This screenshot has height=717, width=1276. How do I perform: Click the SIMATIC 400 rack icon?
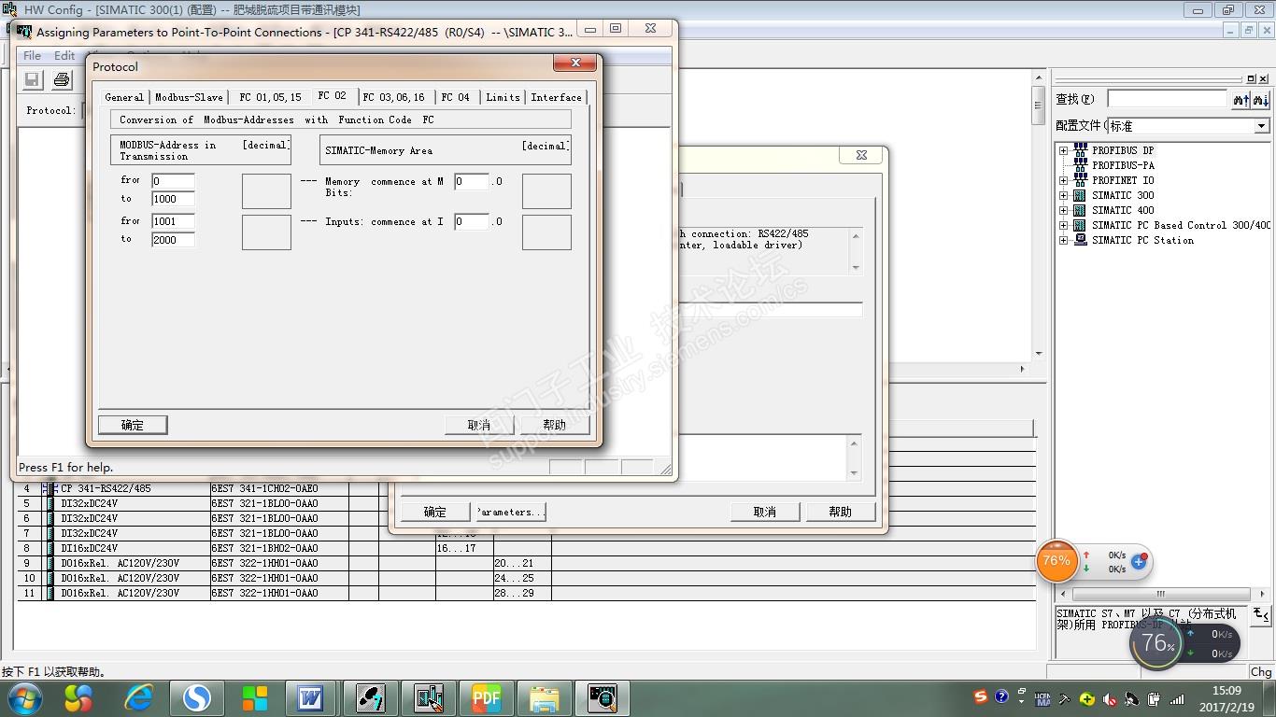coord(1080,210)
